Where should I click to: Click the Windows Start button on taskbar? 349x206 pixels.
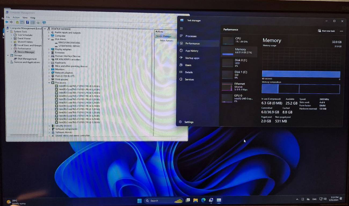(140, 201)
